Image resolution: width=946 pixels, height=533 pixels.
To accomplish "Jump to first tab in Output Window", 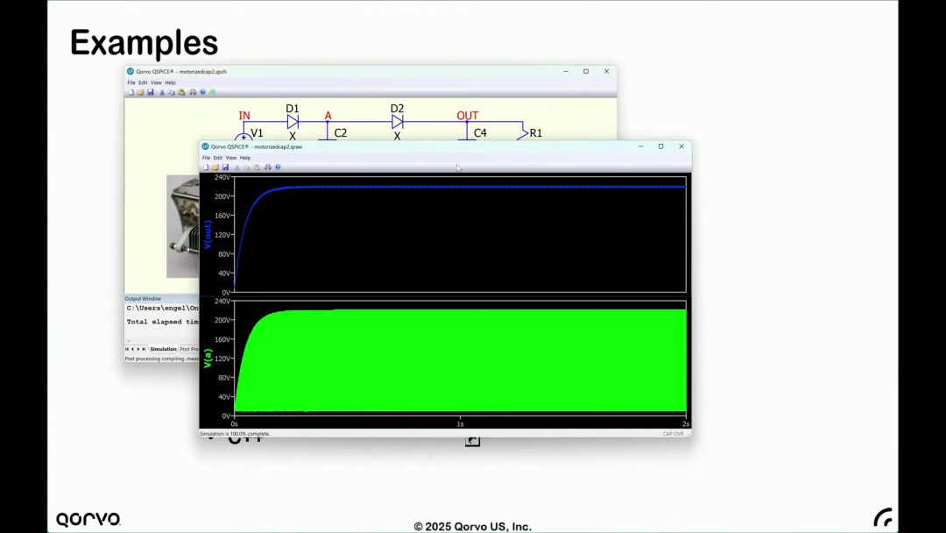I will pyautogui.click(x=127, y=349).
